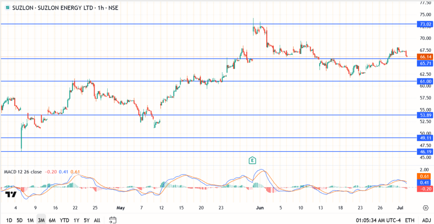Click the TradingView logo
The width and height of the screenshot is (434, 224).
pyautogui.click(x=11, y=194)
